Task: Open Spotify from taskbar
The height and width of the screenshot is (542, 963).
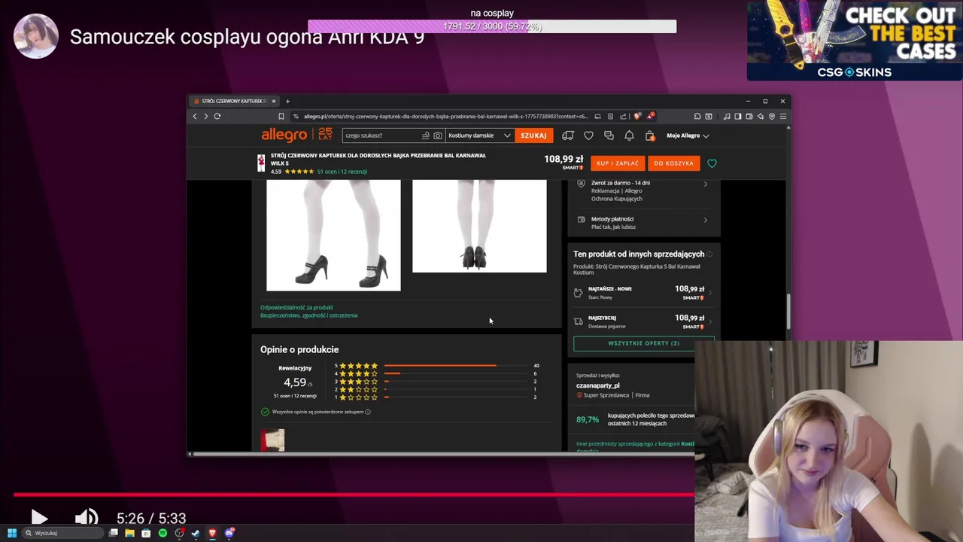Action: click(163, 533)
